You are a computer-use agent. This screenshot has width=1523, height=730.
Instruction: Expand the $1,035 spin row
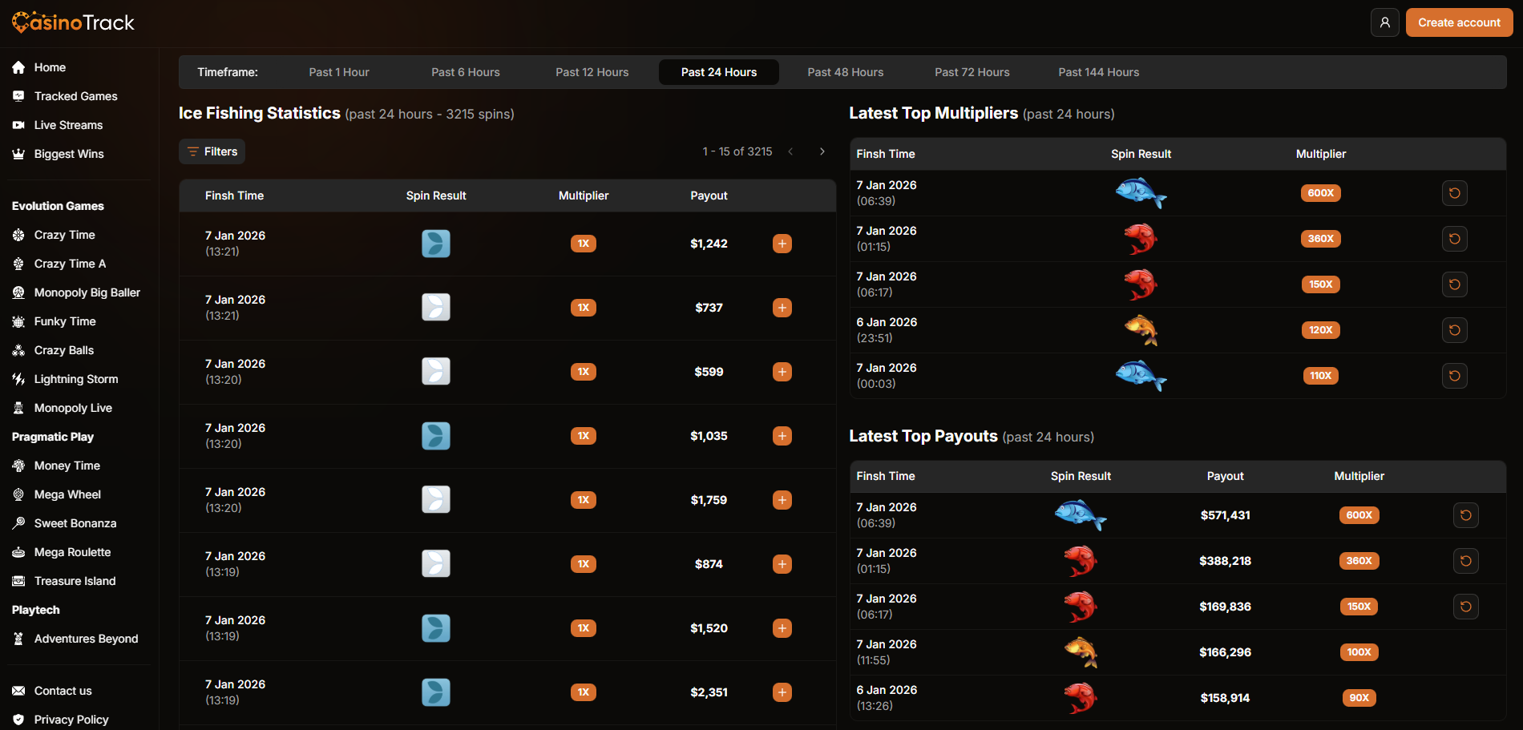tap(782, 436)
